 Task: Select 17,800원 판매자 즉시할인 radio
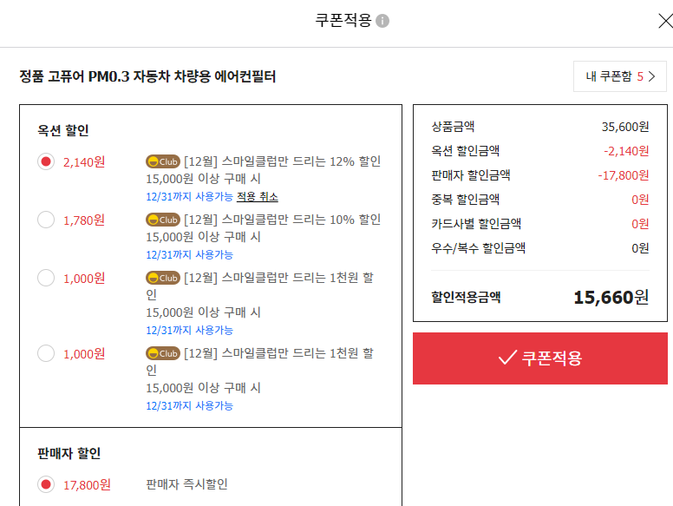pos(46,484)
